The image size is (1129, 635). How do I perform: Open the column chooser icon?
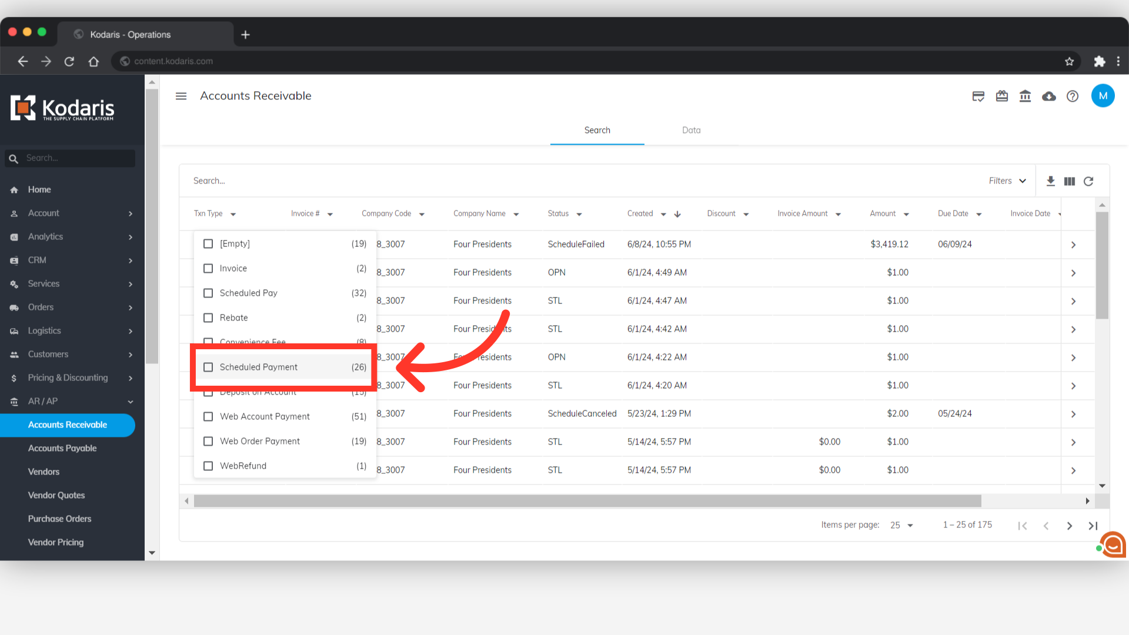(1069, 181)
